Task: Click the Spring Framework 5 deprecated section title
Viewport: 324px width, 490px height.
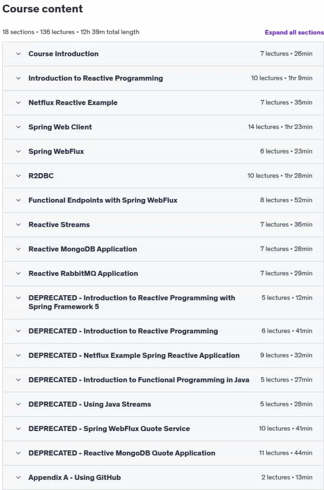Action: coord(131,302)
